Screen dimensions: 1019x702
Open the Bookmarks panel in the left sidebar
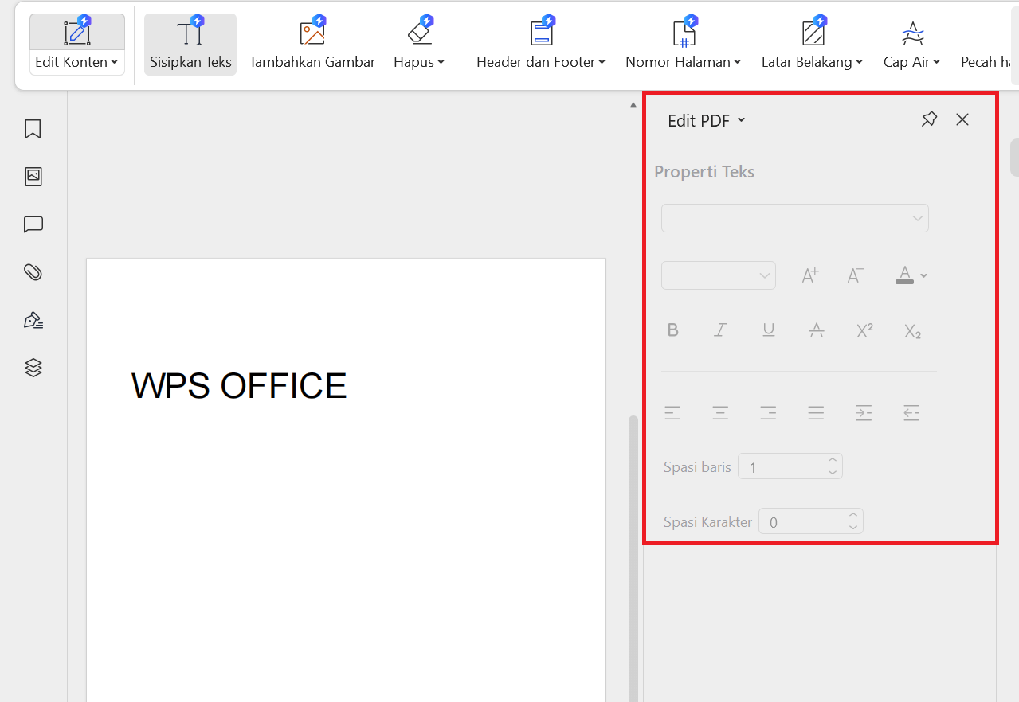[33, 129]
